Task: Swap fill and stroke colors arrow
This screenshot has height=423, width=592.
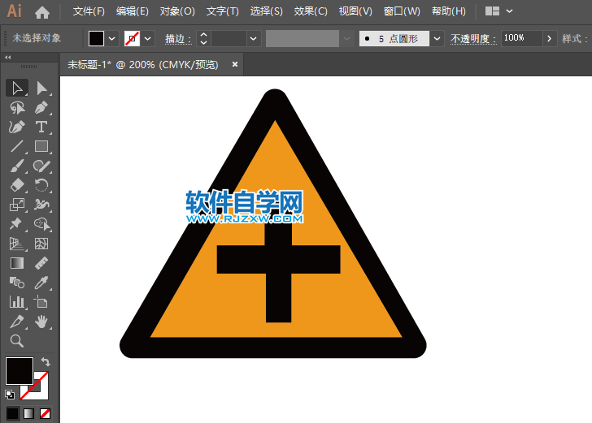Action: click(x=46, y=361)
